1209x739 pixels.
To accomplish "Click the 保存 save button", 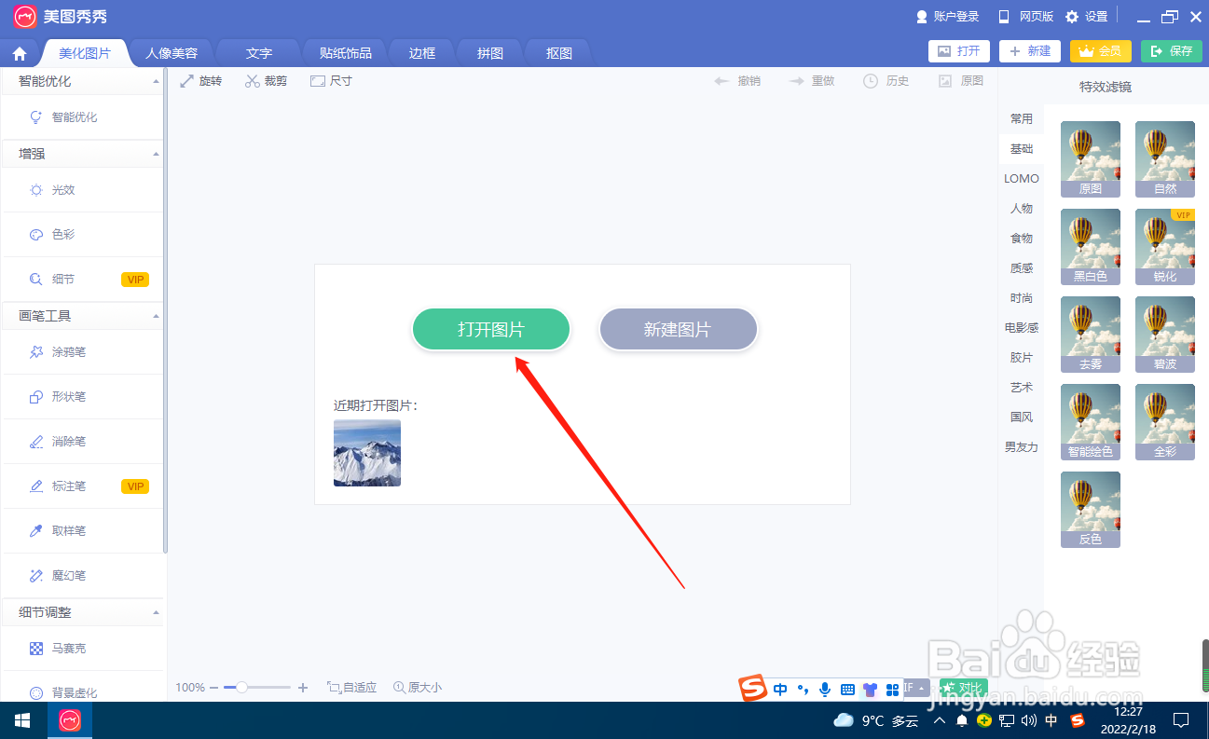I will [1171, 51].
